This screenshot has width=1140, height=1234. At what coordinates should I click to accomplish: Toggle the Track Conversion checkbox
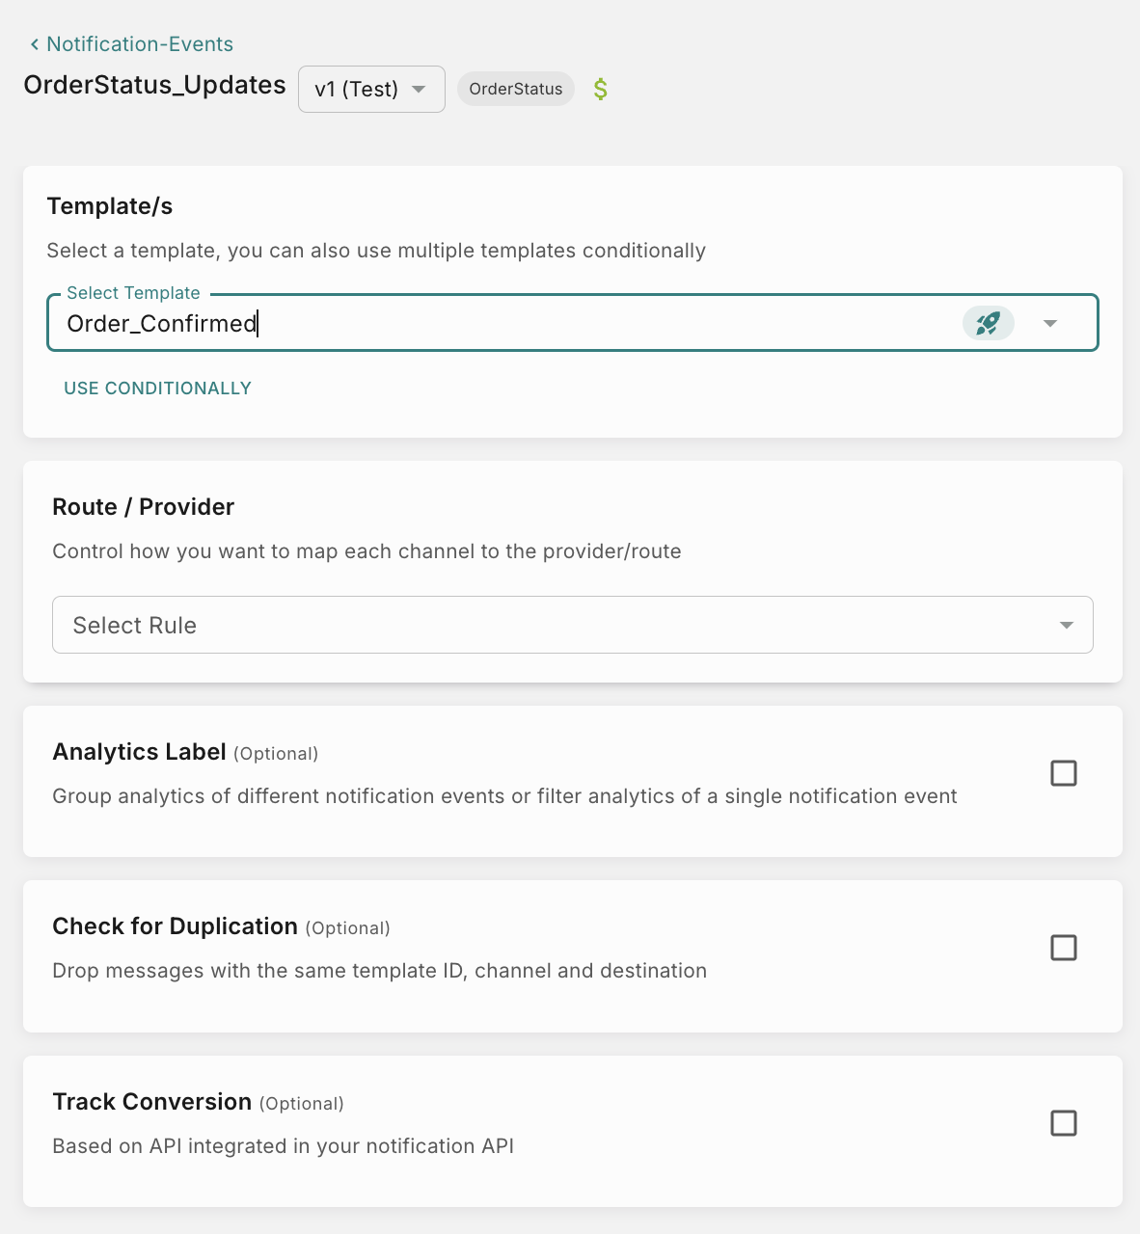click(x=1063, y=1123)
